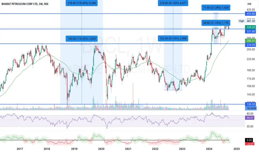Image resolution: width=259 pixels, height=152 pixels.
Task: Click the 2017 label on time axis
Action: pos(20,149)
